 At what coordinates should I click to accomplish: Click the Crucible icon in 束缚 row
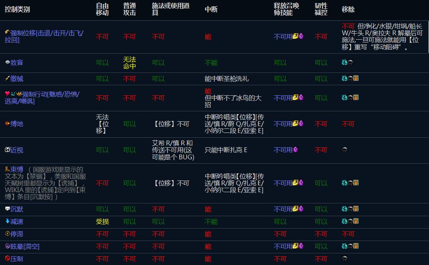pos(356,183)
